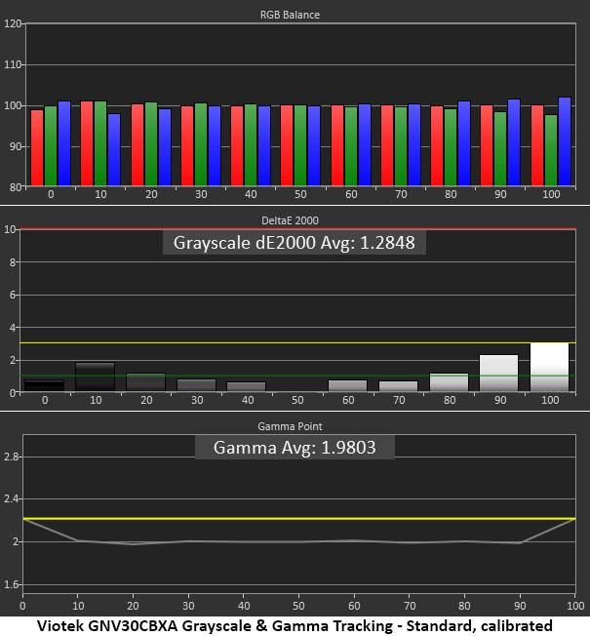Image resolution: width=590 pixels, height=636 pixels.
Task: Click the blue bar at 100 in RGB Balance
Action: [x=565, y=142]
